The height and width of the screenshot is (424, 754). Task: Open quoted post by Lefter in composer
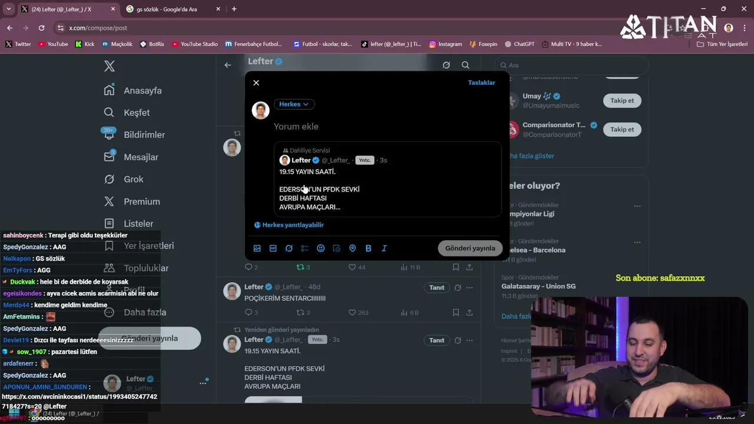point(388,179)
